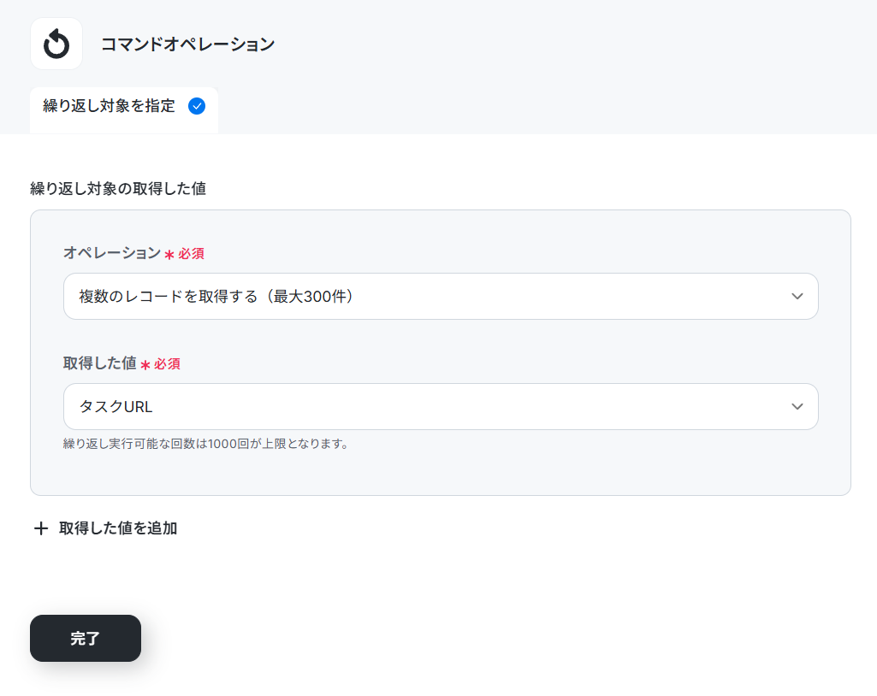This screenshot has width=877, height=696.
Task: Click the オペレーション field label
Action: pyautogui.click(x=112, y=253)
